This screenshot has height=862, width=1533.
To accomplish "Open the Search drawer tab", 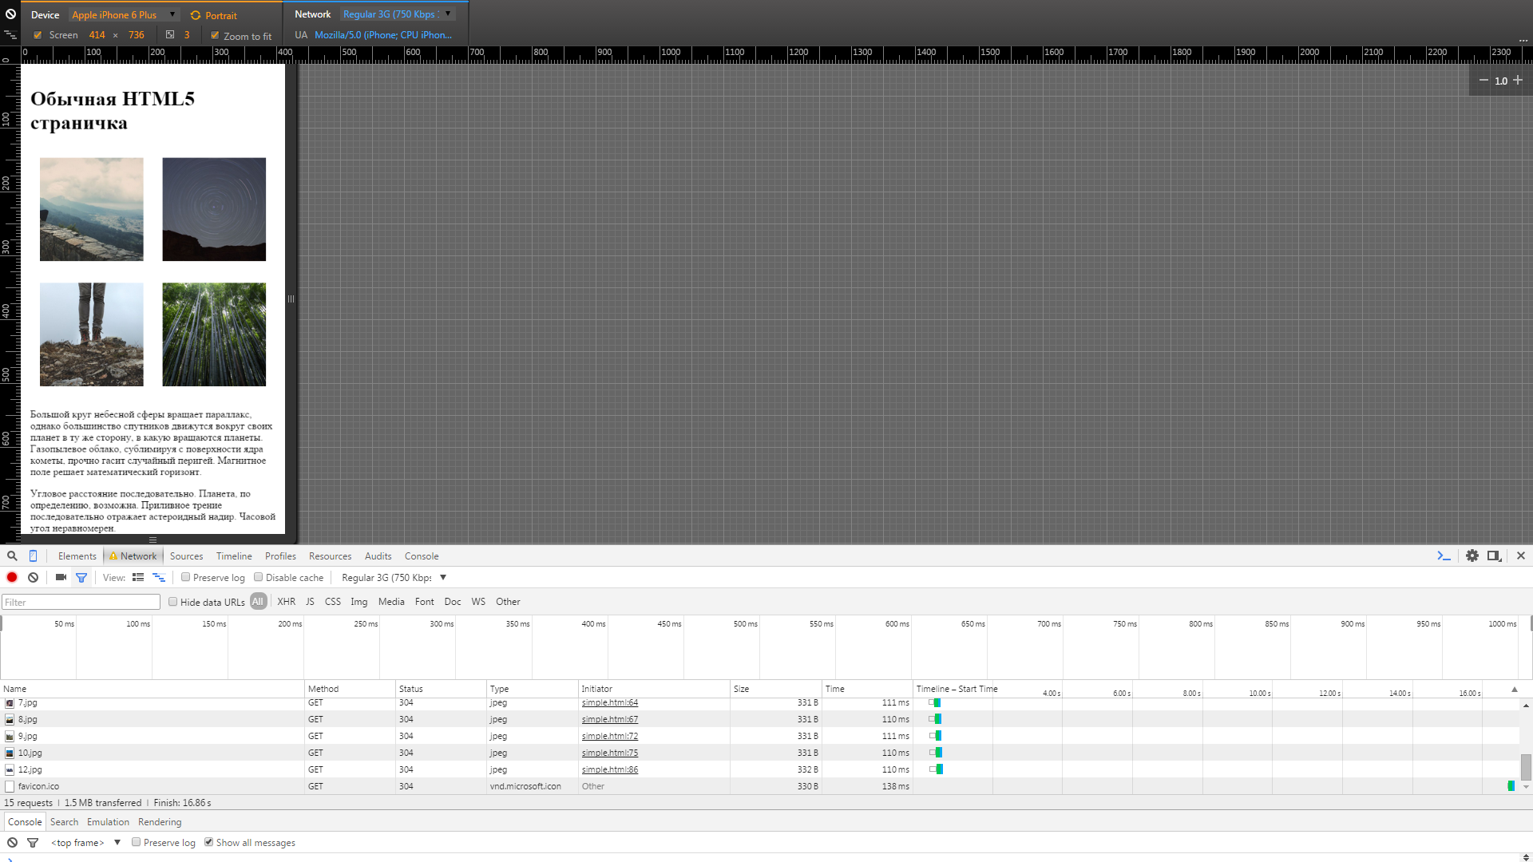I will pyautogui.click(x=64, y=822).
